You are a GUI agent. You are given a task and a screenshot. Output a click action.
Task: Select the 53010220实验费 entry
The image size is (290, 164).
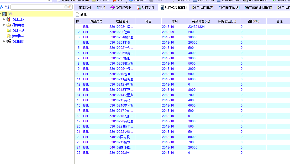coord(122,121)
